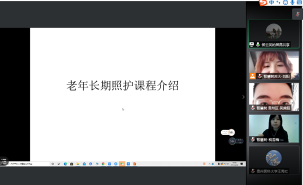Click the orange host badge on 智慧树苏大 tile
This screenshot has height=185, width=303.
coord(252,76)
